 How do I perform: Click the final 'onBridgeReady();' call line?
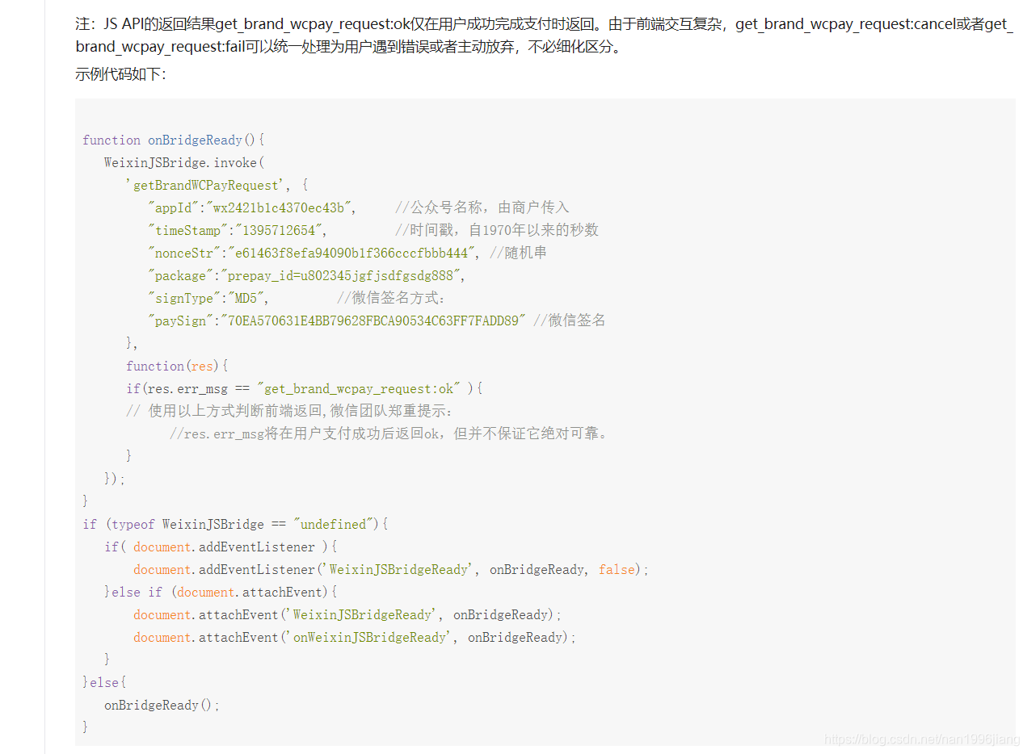click(x=162, y=705)
